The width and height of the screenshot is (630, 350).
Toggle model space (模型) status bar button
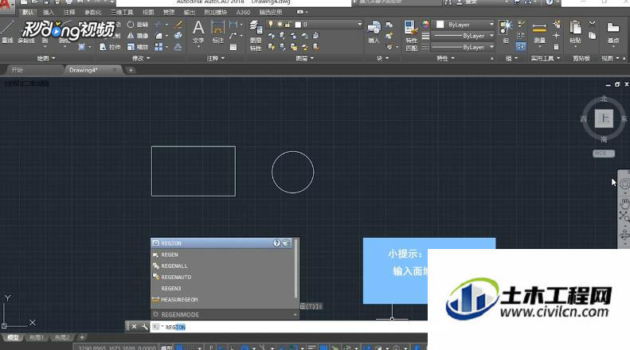click(x=166, y=348)
